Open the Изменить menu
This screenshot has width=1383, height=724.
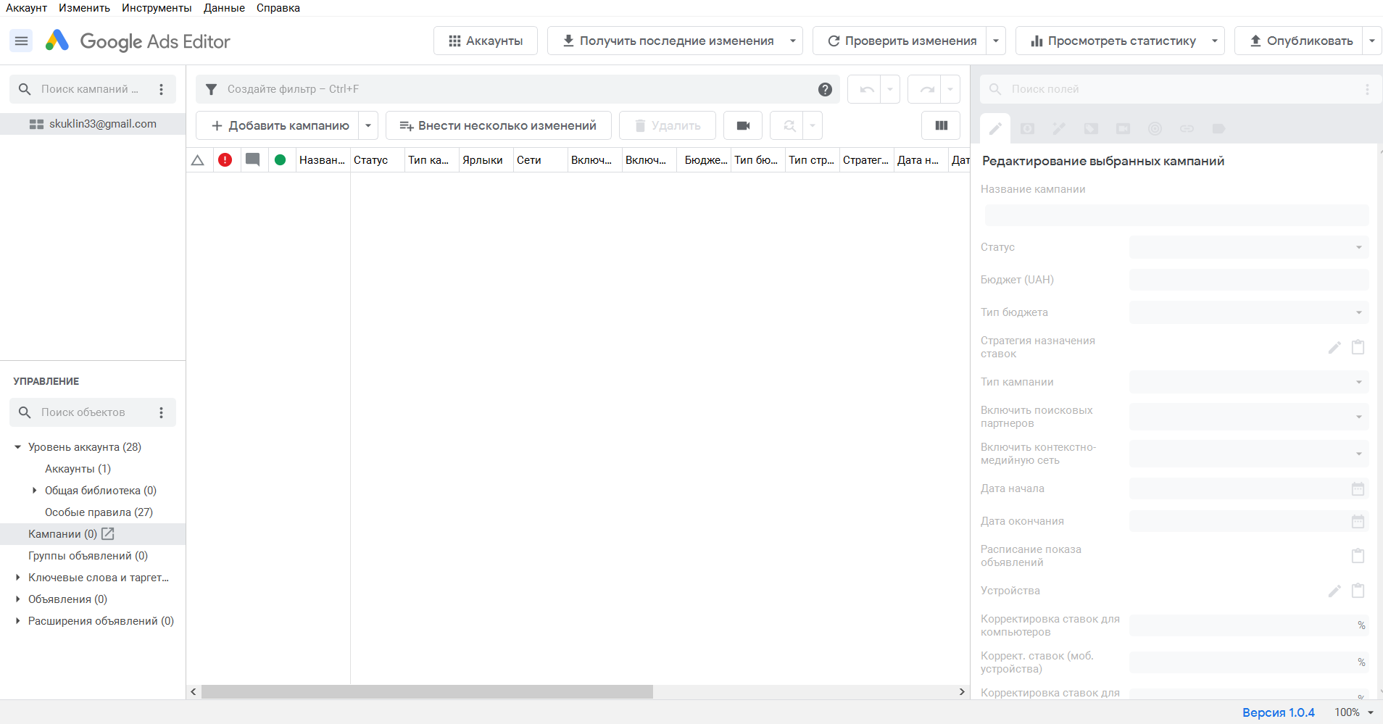click(x=84, y=8)
